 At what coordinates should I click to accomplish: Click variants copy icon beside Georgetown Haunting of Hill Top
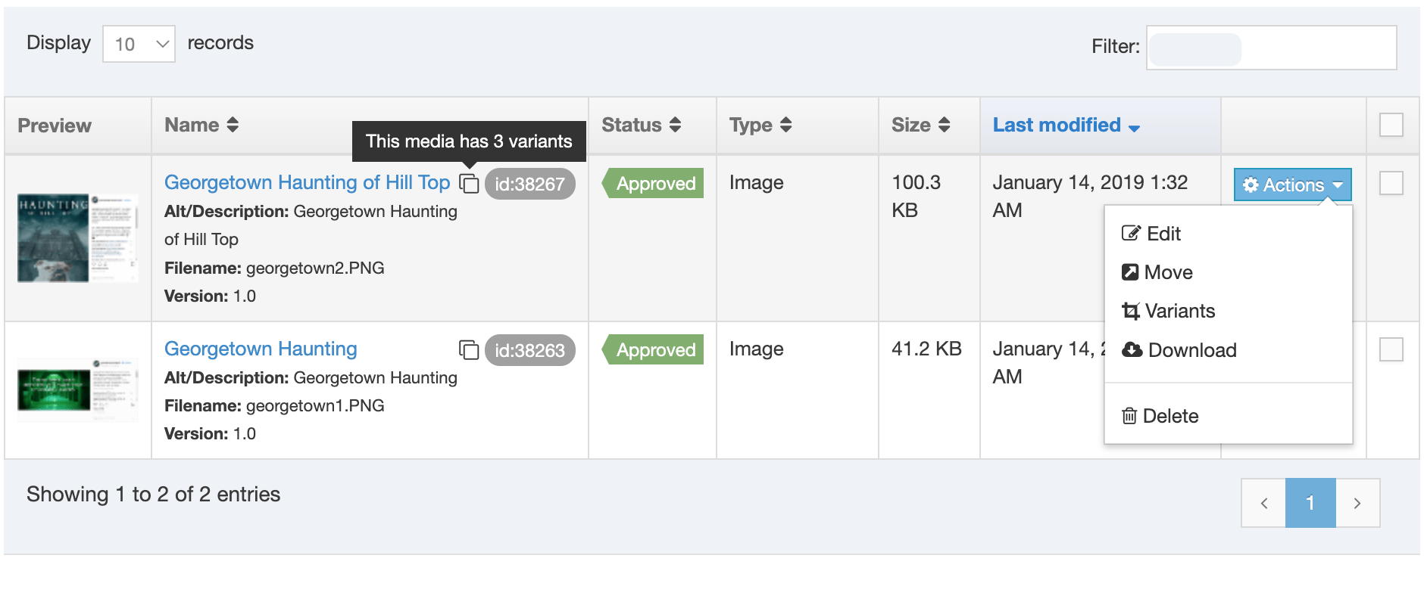click(x=469, y=183)
